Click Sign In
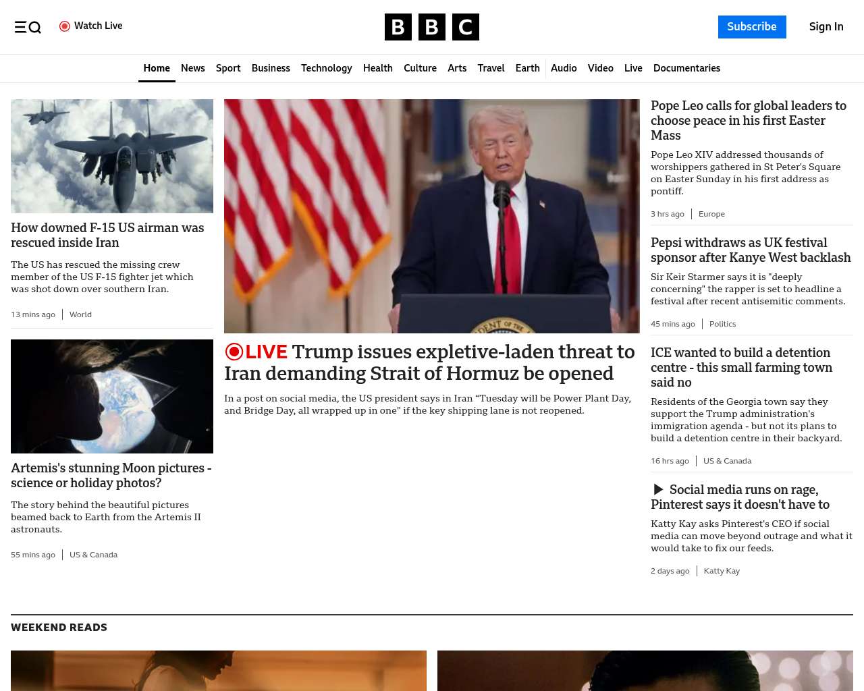 coord(826,27)
